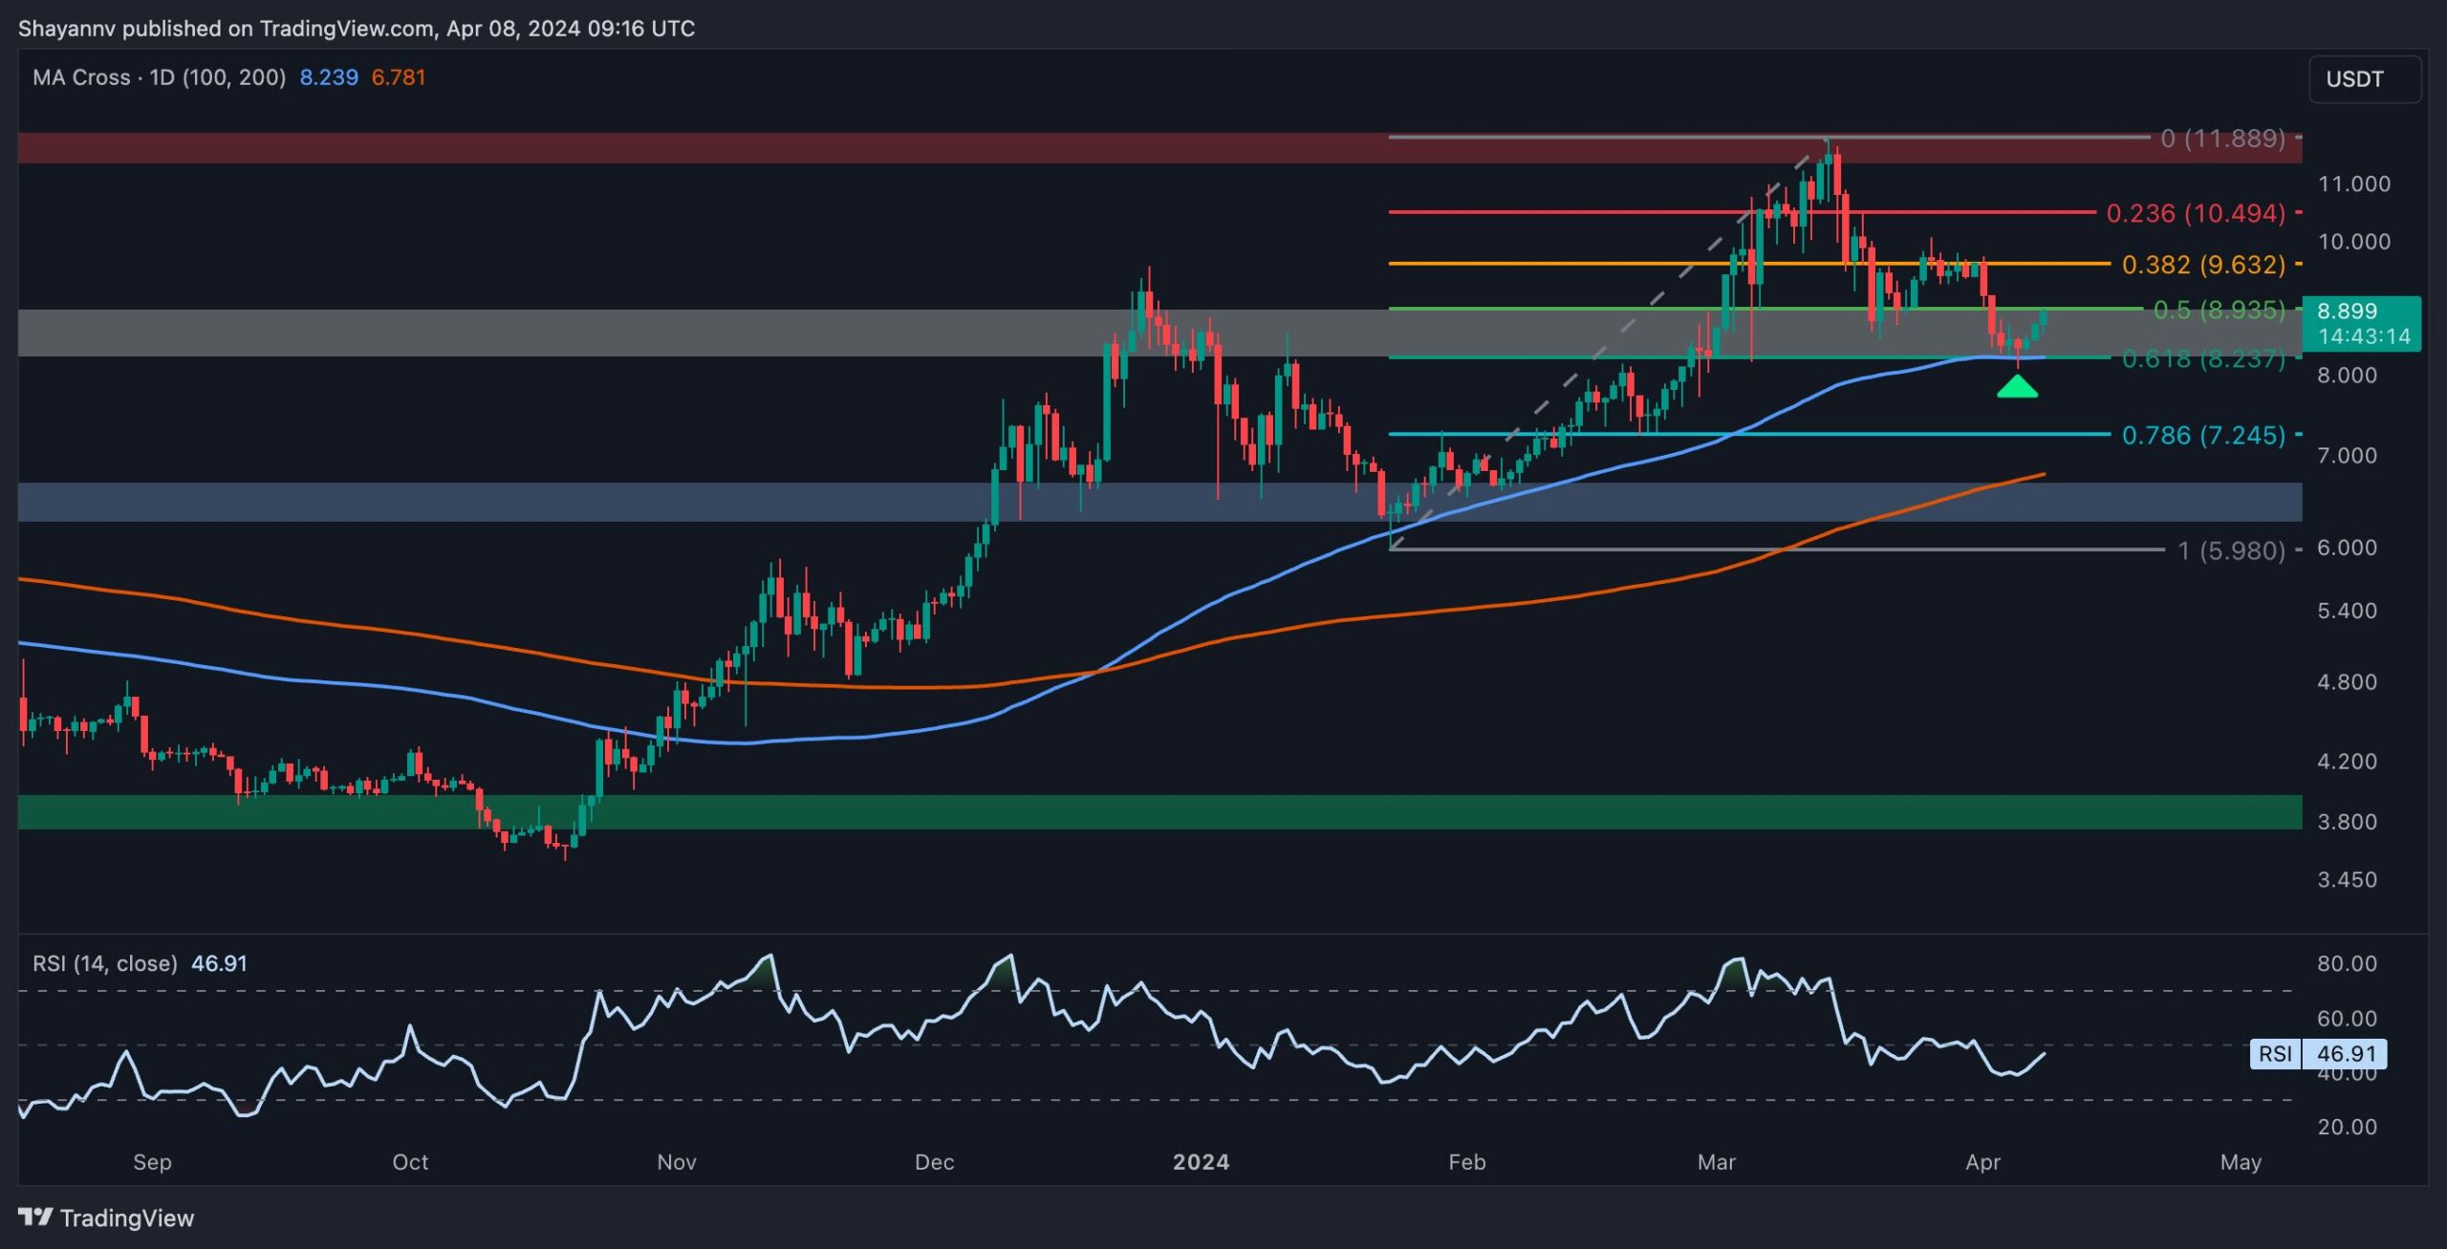The image size is (2447, 1249).
Task: Click the RSI 60.00 axis label
Action: pyautogui.click(x=2347, y=1019)
